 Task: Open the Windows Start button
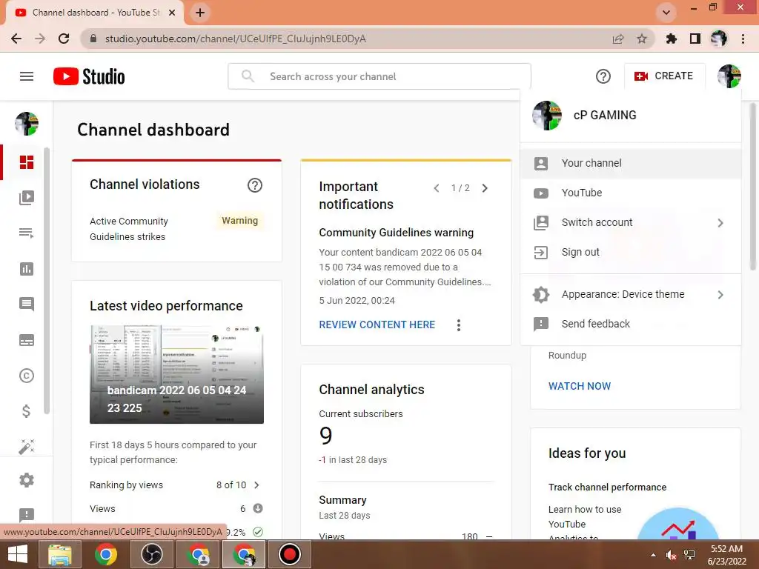point(18,554)
